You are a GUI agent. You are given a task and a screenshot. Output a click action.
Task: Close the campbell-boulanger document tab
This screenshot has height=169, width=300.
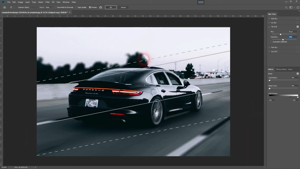(x=70, y=13)
